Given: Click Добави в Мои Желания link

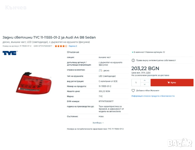Looking at the screenshot, I should [148, 90].
